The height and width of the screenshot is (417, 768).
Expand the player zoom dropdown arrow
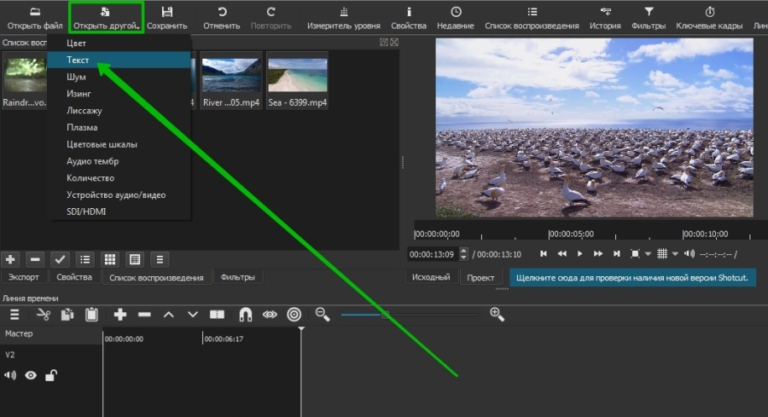pyautogui.click(x=648, y=254)
